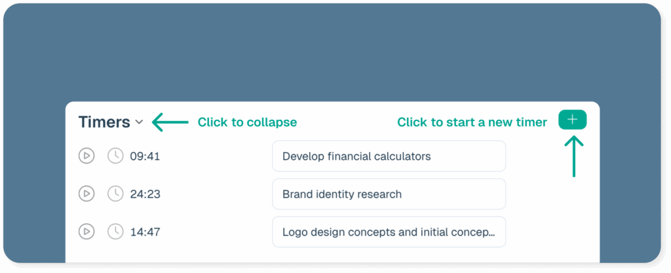Image resolution: width=671 pixels, height=273 pixels.
Task: Start the 09:41 timer with its play button
Action: tap(86, 156)
